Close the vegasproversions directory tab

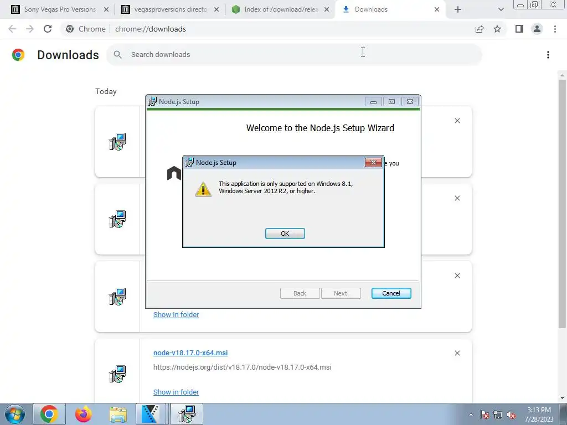coord(217,10)
